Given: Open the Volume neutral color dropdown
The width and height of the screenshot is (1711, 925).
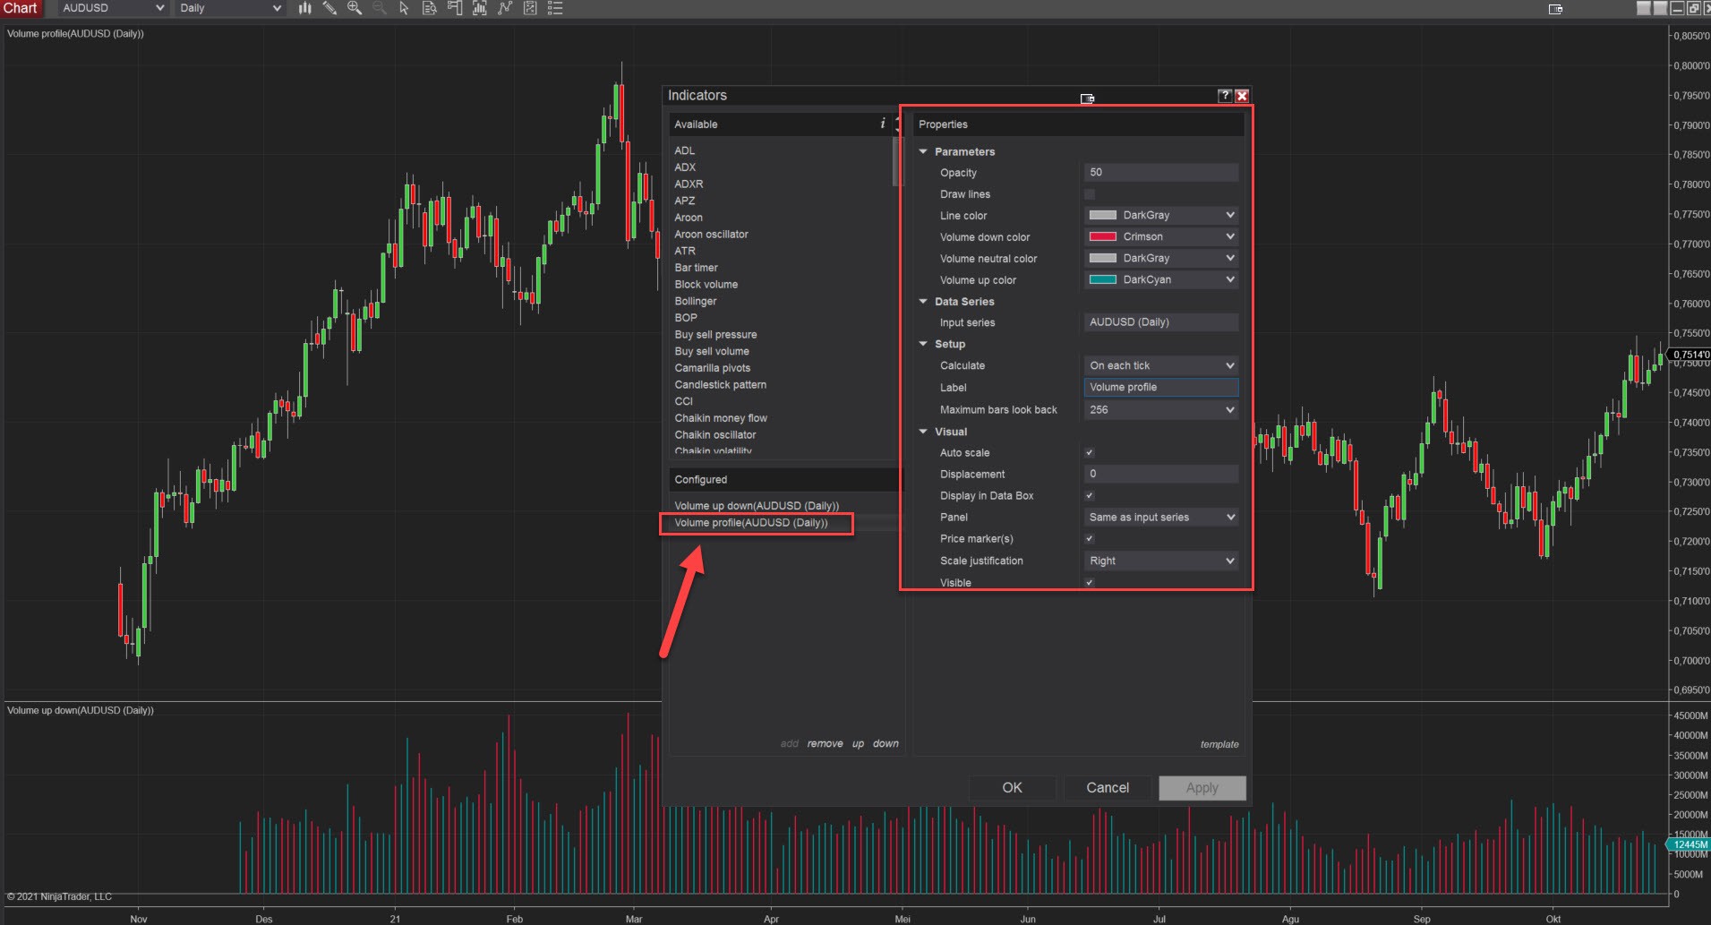Looking at the screenshot, I should [1161, 259].
